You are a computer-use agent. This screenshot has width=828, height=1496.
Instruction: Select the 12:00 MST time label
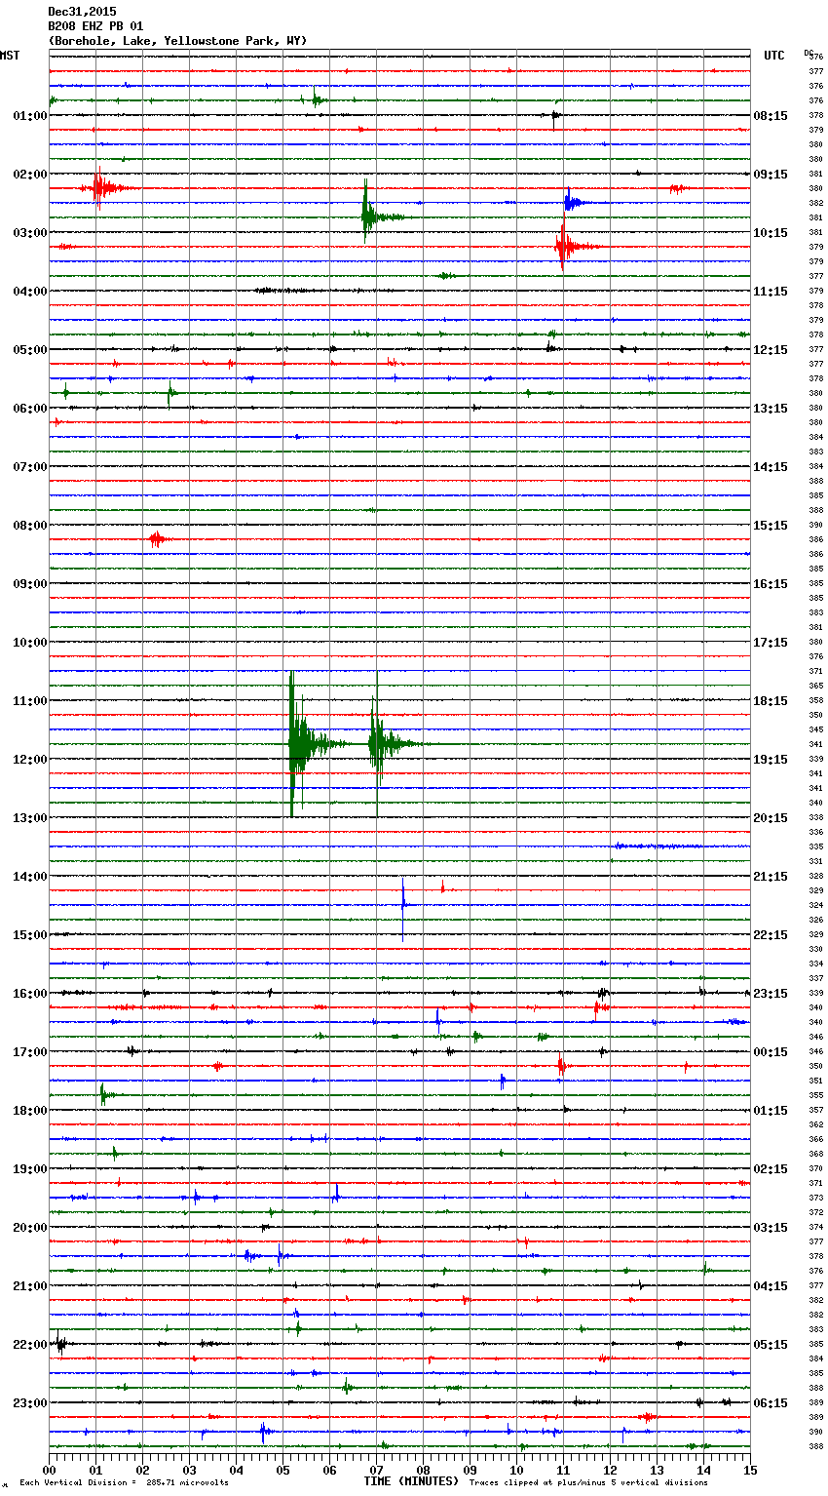pos(30,760)
